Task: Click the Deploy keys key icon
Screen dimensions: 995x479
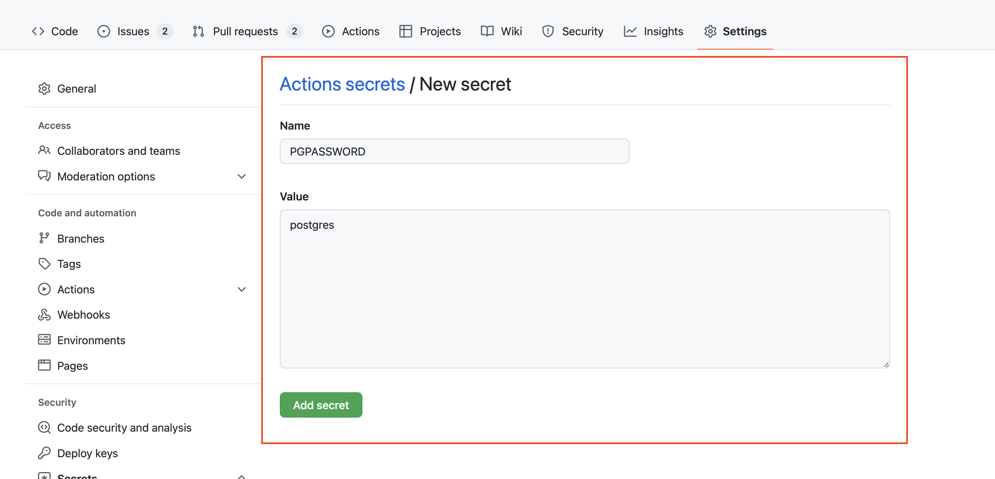Action: [x=44, y=453]
